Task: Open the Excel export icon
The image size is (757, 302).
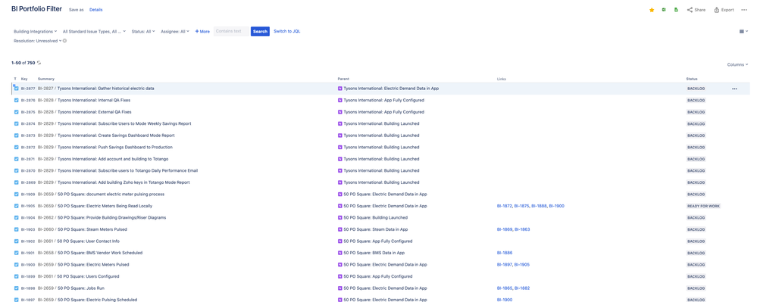Action: tap(665, 10)
